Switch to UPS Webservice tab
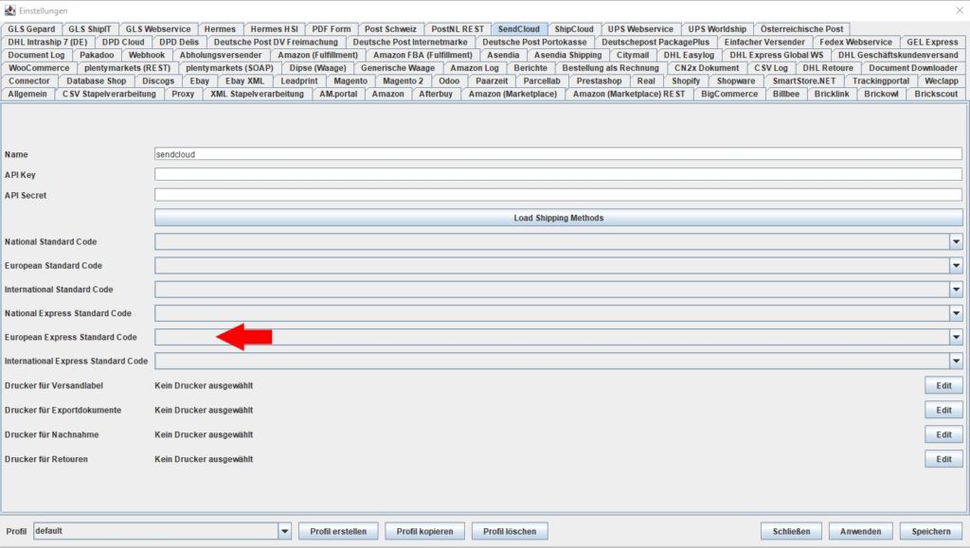970x548 pixels. (640, 29)
